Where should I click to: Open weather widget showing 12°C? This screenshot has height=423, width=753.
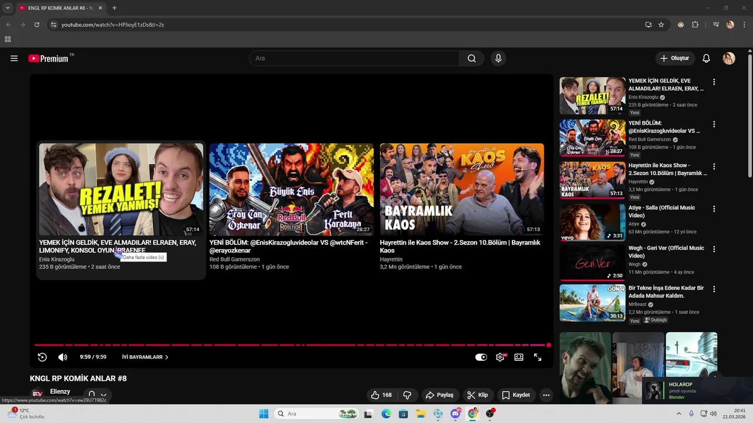[x=25, y=414]
